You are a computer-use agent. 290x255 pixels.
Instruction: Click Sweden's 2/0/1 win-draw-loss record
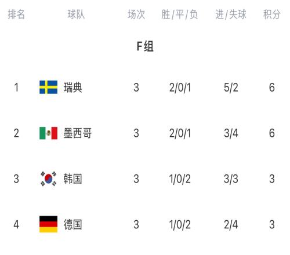coord(180,88)
